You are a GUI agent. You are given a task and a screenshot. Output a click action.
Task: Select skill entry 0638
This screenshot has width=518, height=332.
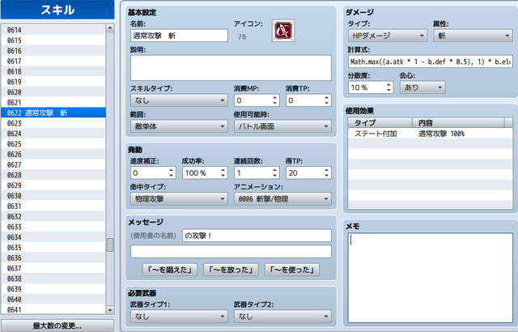[53, 279]
